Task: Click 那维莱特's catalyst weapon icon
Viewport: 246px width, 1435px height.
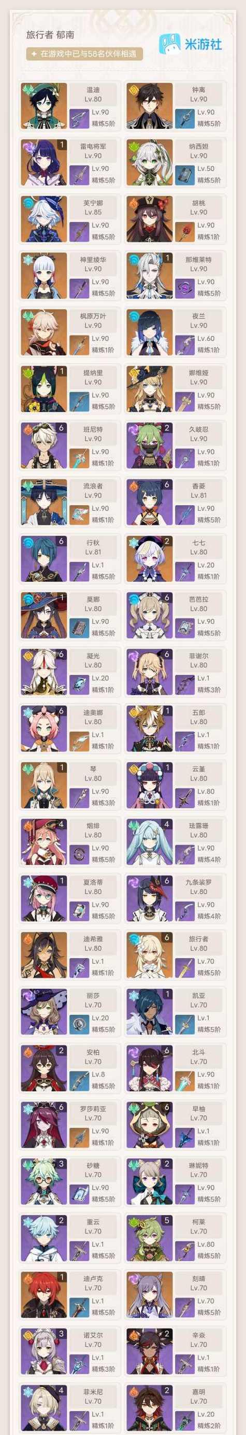Action: [184, 288]
